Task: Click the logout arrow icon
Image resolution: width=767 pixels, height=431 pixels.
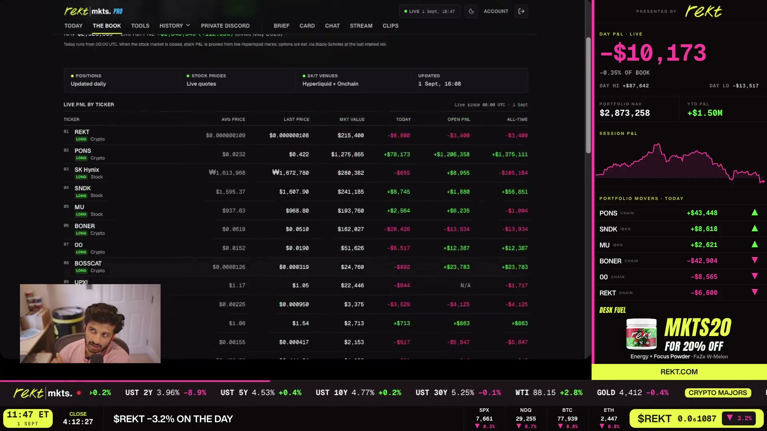Action: pyautogui.click(x=521, y=11)
